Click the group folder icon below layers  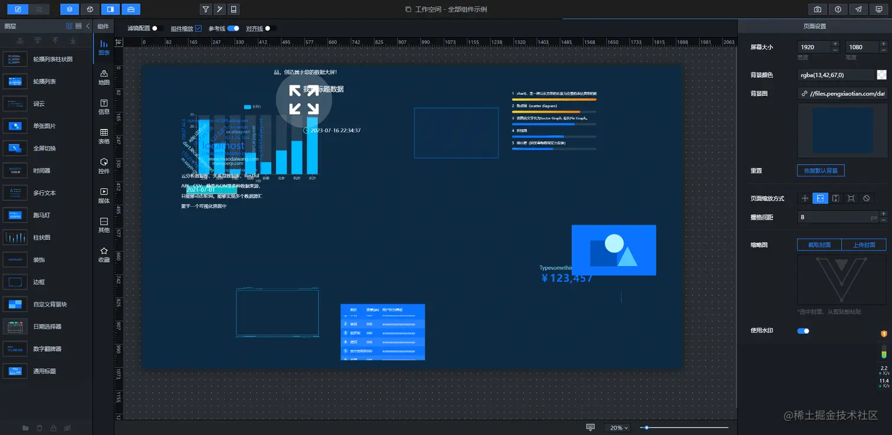coord(25,427)
